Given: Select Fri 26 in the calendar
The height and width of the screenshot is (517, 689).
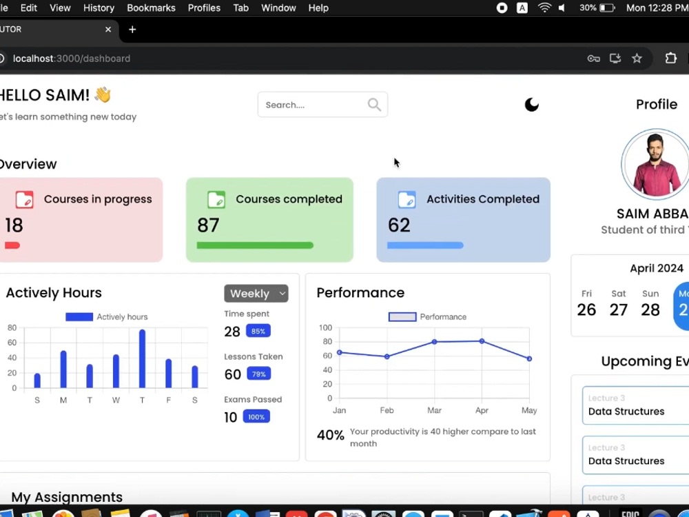Looking at the screenshot, I should click(586, 303).
